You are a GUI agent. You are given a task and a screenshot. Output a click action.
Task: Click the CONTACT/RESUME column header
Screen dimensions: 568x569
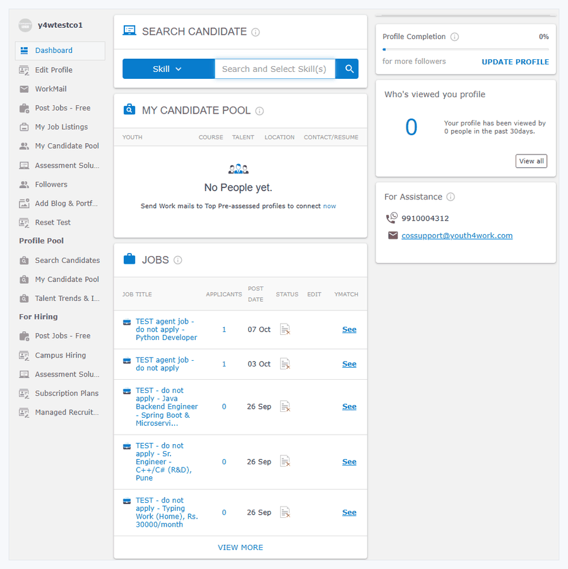(x=331, y=137)
